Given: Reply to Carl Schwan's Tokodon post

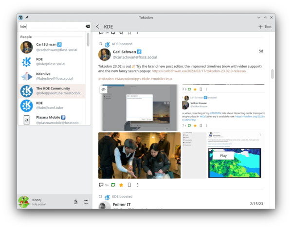Looking at the screenshot, I should [x=101, y=185].
